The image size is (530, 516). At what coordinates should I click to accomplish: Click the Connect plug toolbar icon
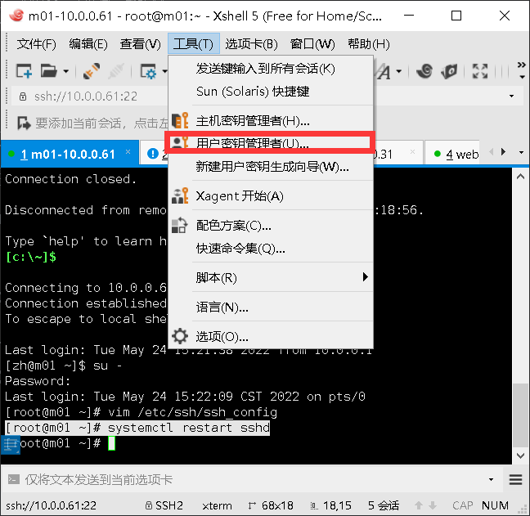click(92, 71)
